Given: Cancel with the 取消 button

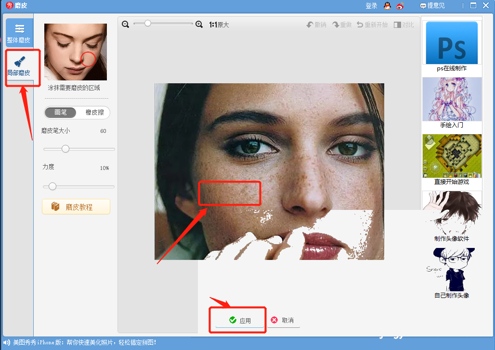Looking at the screenshot, I should (x=283, y=320).
